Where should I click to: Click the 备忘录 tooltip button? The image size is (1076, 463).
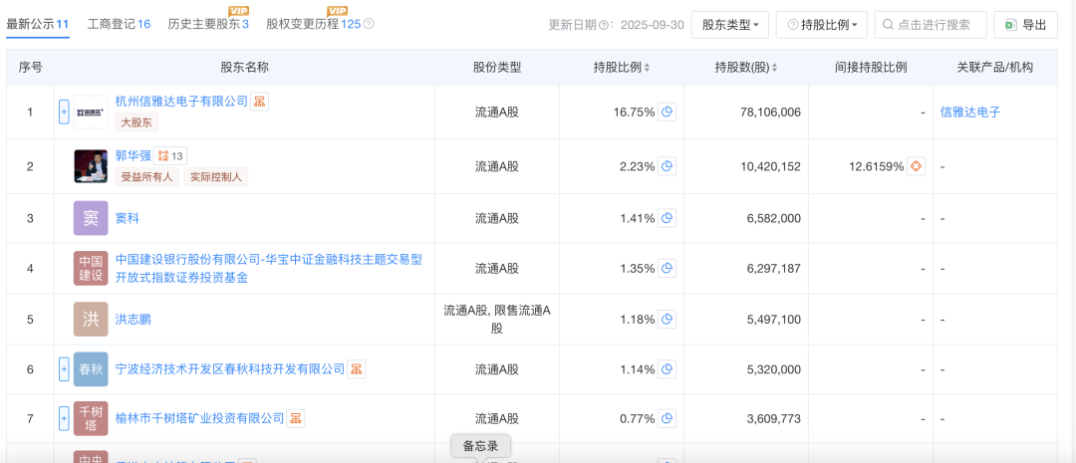tap(480, 446)
